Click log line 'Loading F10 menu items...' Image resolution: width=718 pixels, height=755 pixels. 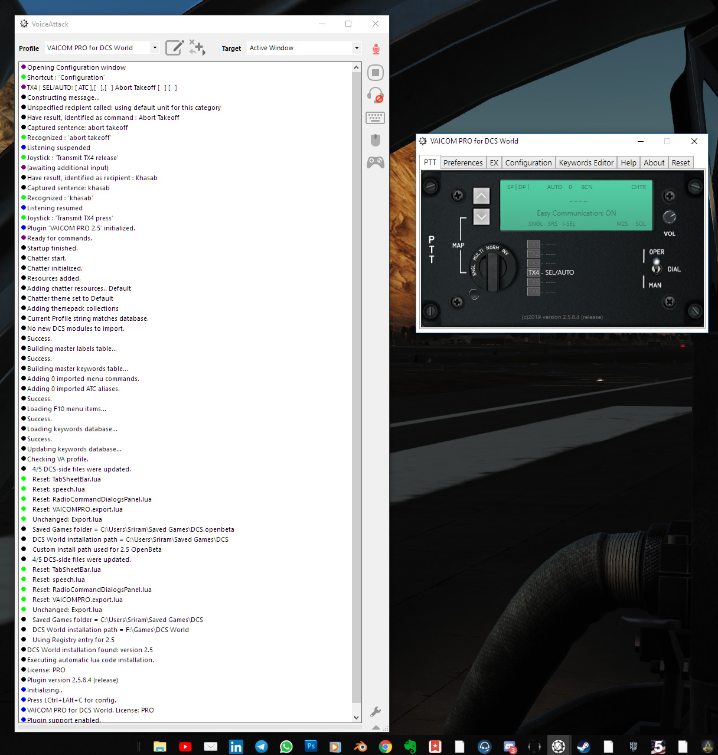(67, 409)
